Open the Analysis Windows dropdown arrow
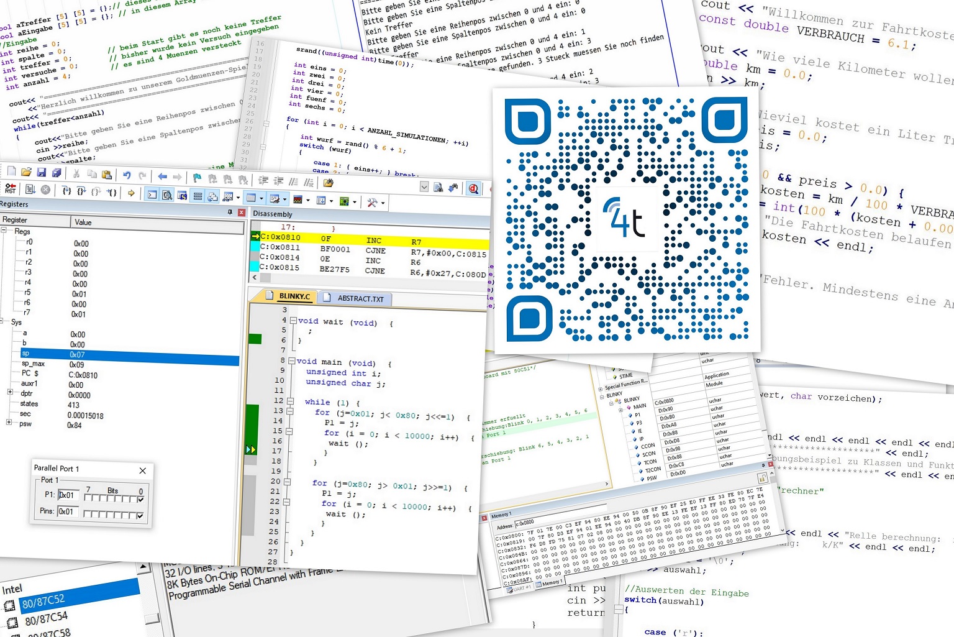Screen dimensions: 954x637 tap(308, 200)
